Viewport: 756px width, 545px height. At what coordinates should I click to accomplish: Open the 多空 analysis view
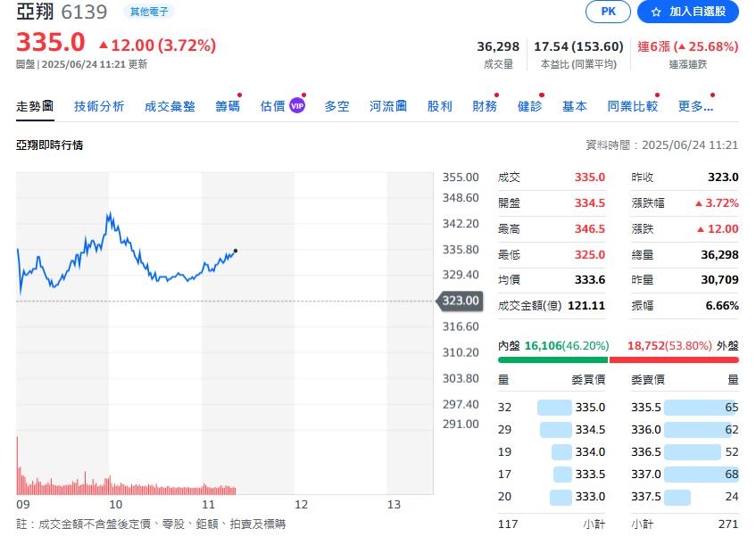point(336,104)
